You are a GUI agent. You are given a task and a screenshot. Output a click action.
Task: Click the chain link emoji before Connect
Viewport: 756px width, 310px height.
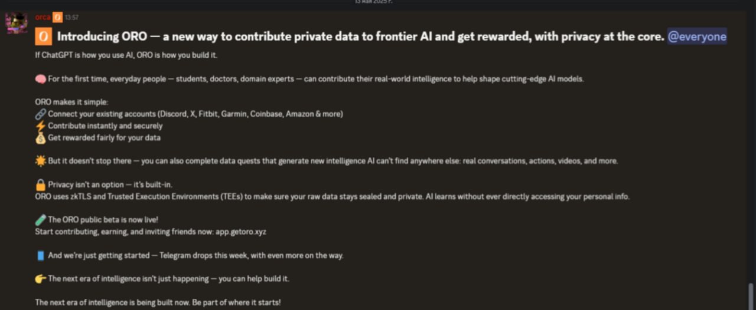40,114
